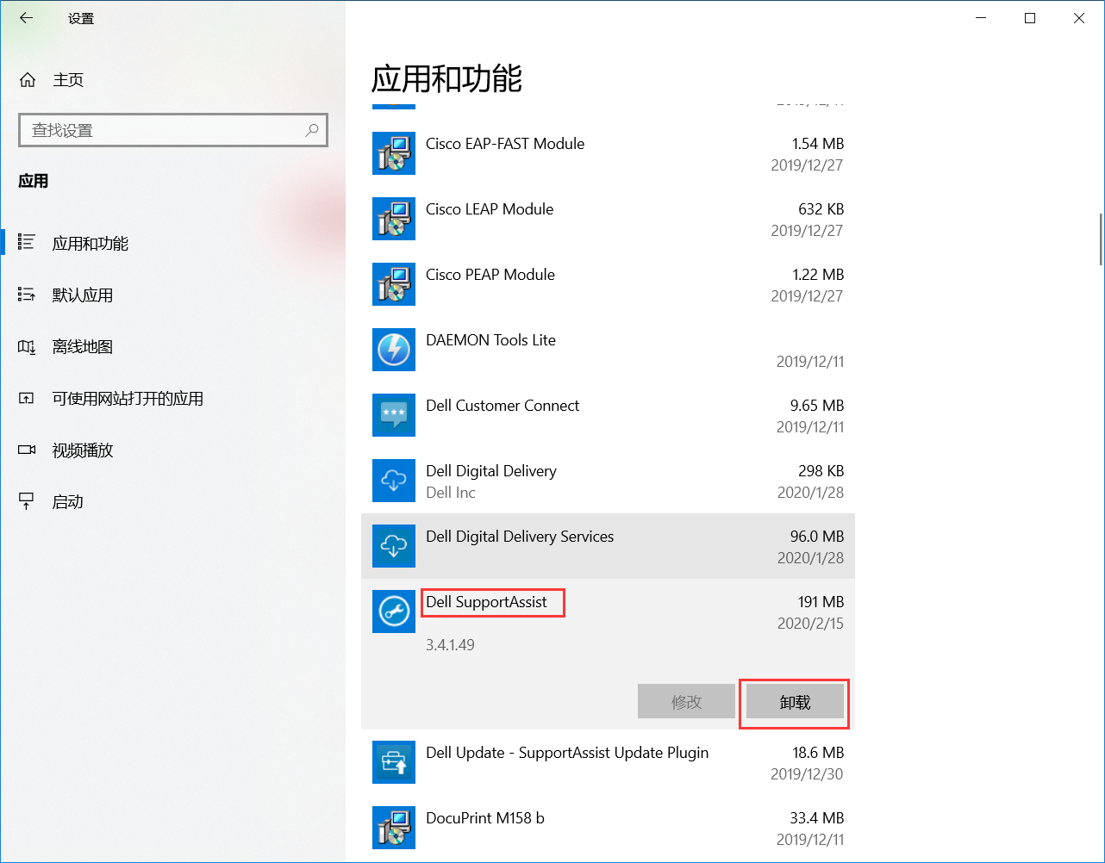The image size is (1105, 863).
Task: Minimize the Settings window
Action: coord(981,18)
